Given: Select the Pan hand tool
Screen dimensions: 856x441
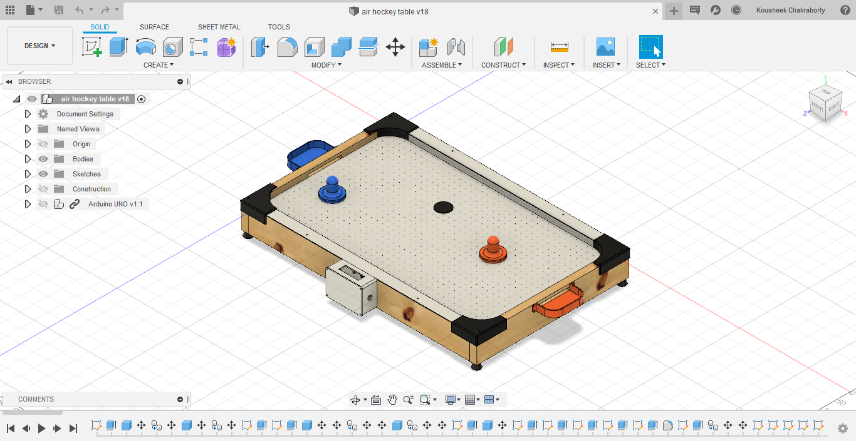Looking at the screenshot, I should (392, 400).
